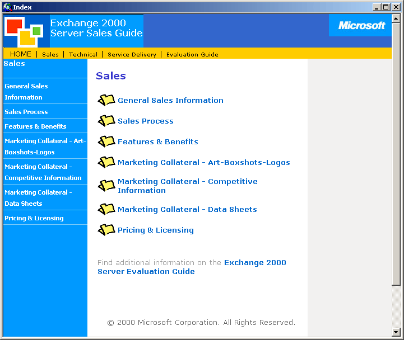The width and height of the screenshot is (404, 340).
Task: Go to HOME in navigation bar
Action: tap(21, 54)
